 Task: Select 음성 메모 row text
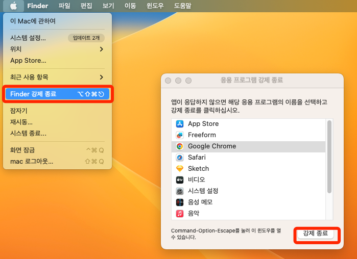(200, 202)
